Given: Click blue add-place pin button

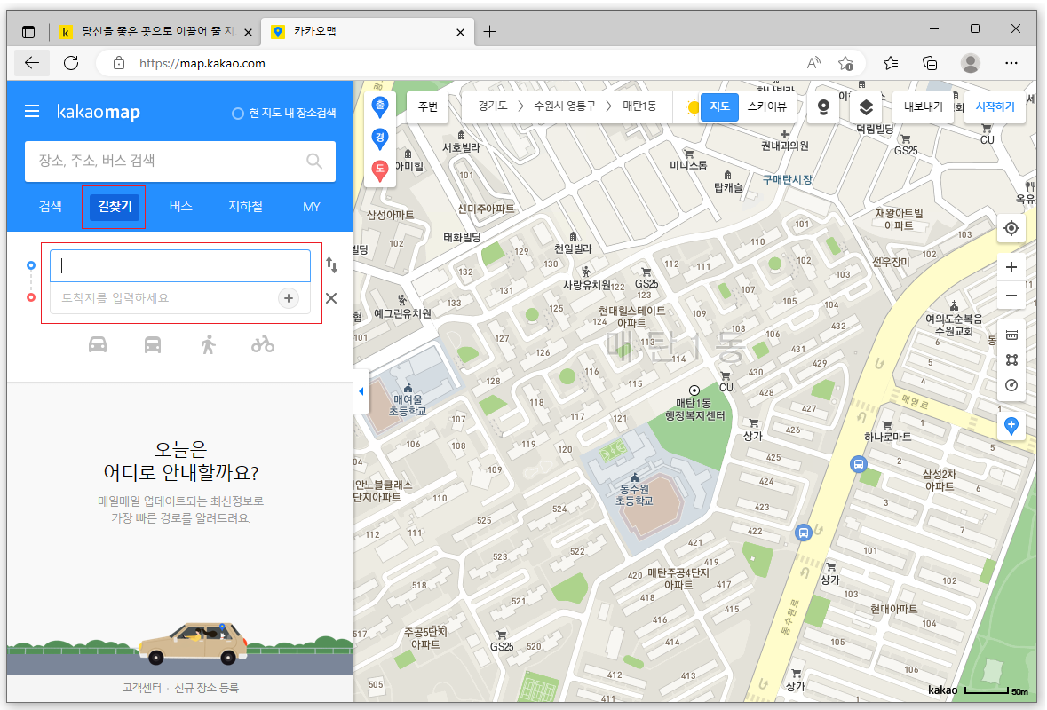Looking at the screenshot, I should point(1011,426).
